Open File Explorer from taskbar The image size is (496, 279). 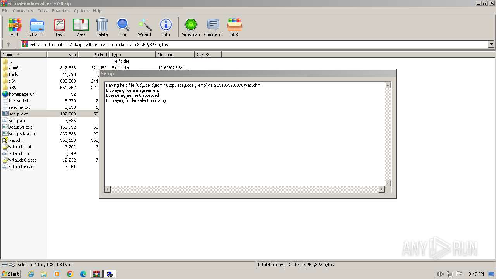point(44,274)
